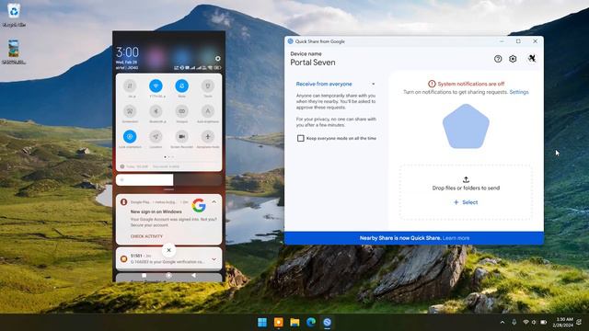Show hidden icons chevron in system tray

pyautogui.click(x=502, y=322)
